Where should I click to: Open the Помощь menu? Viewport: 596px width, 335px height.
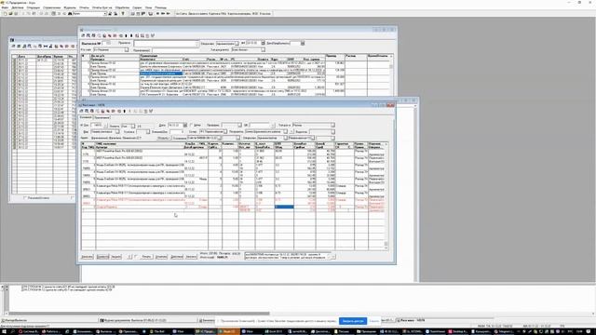tap(160, 7)
